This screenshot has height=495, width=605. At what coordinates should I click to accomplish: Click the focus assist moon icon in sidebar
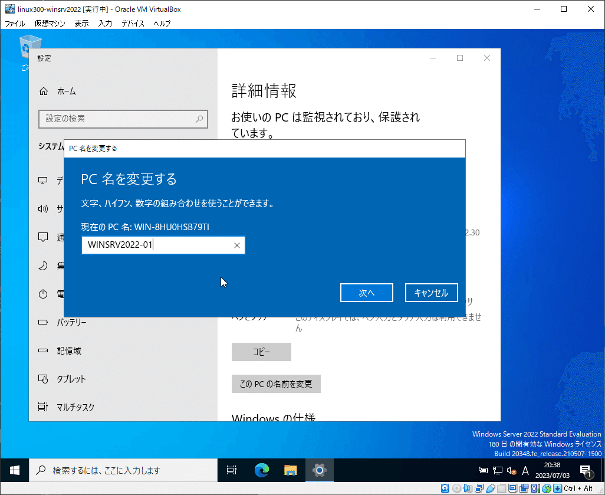pos(43,265)
